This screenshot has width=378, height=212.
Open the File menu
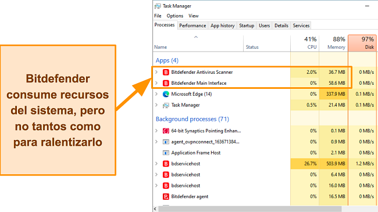click(x=158, y=16)
